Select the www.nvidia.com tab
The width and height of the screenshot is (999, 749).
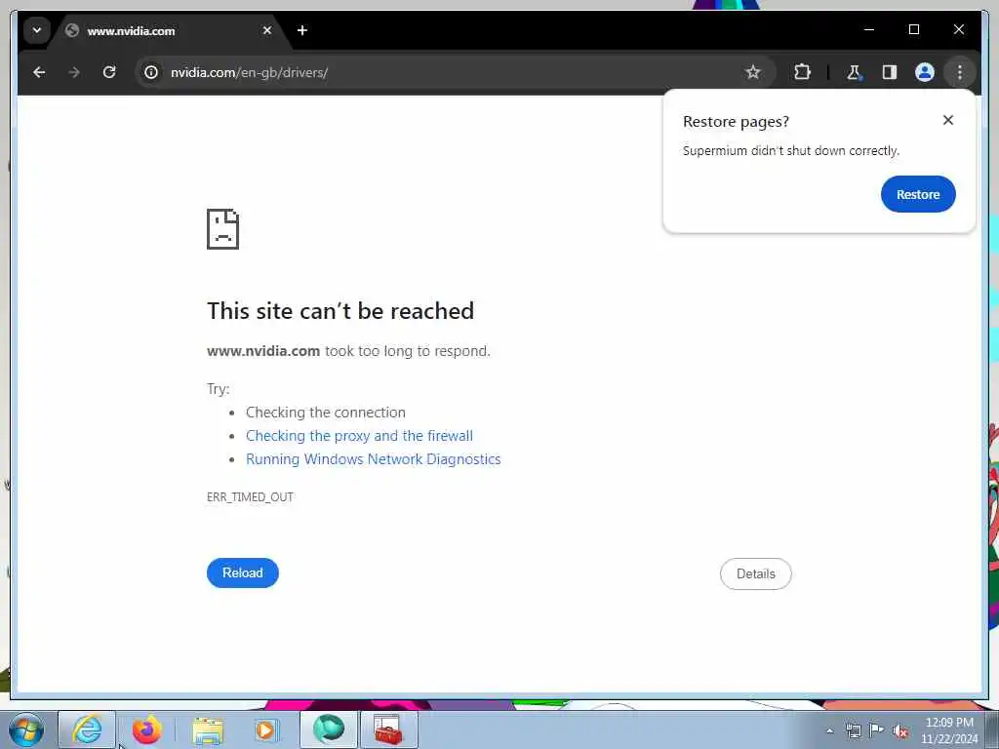[x=169, y=30]
